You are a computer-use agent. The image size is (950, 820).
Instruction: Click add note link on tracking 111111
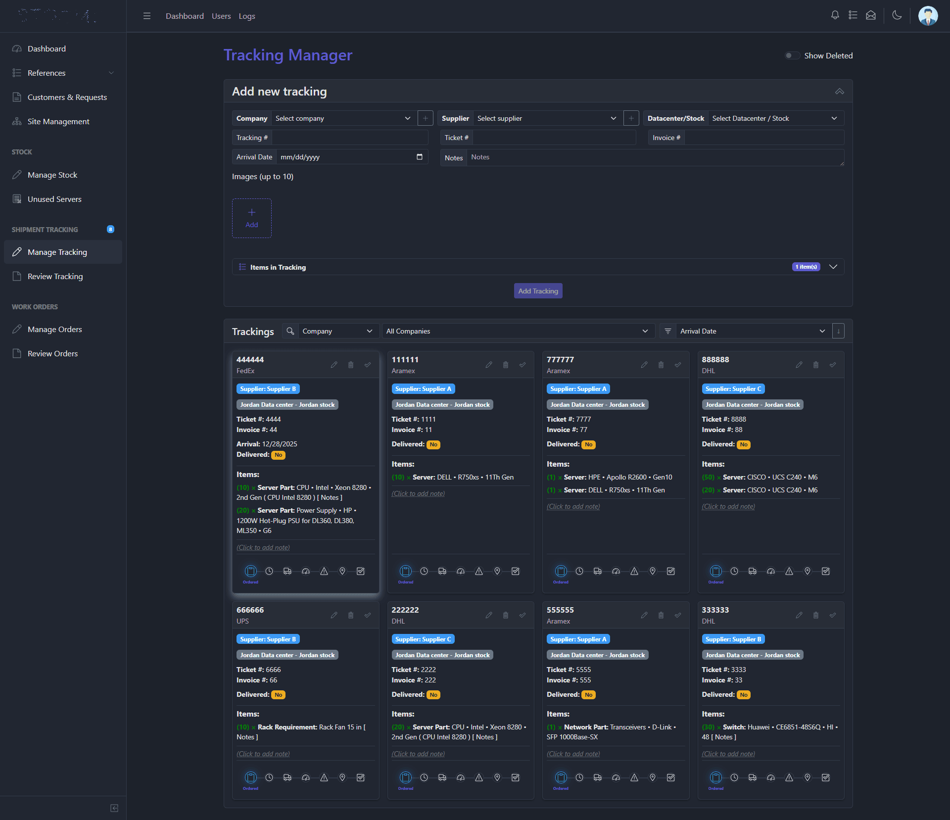point(418,493)
